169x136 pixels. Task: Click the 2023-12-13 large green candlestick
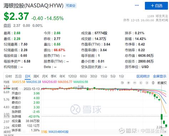[x=162, y=117]
